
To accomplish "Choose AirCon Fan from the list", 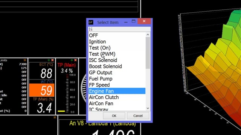I will click(x=117, y=103).
